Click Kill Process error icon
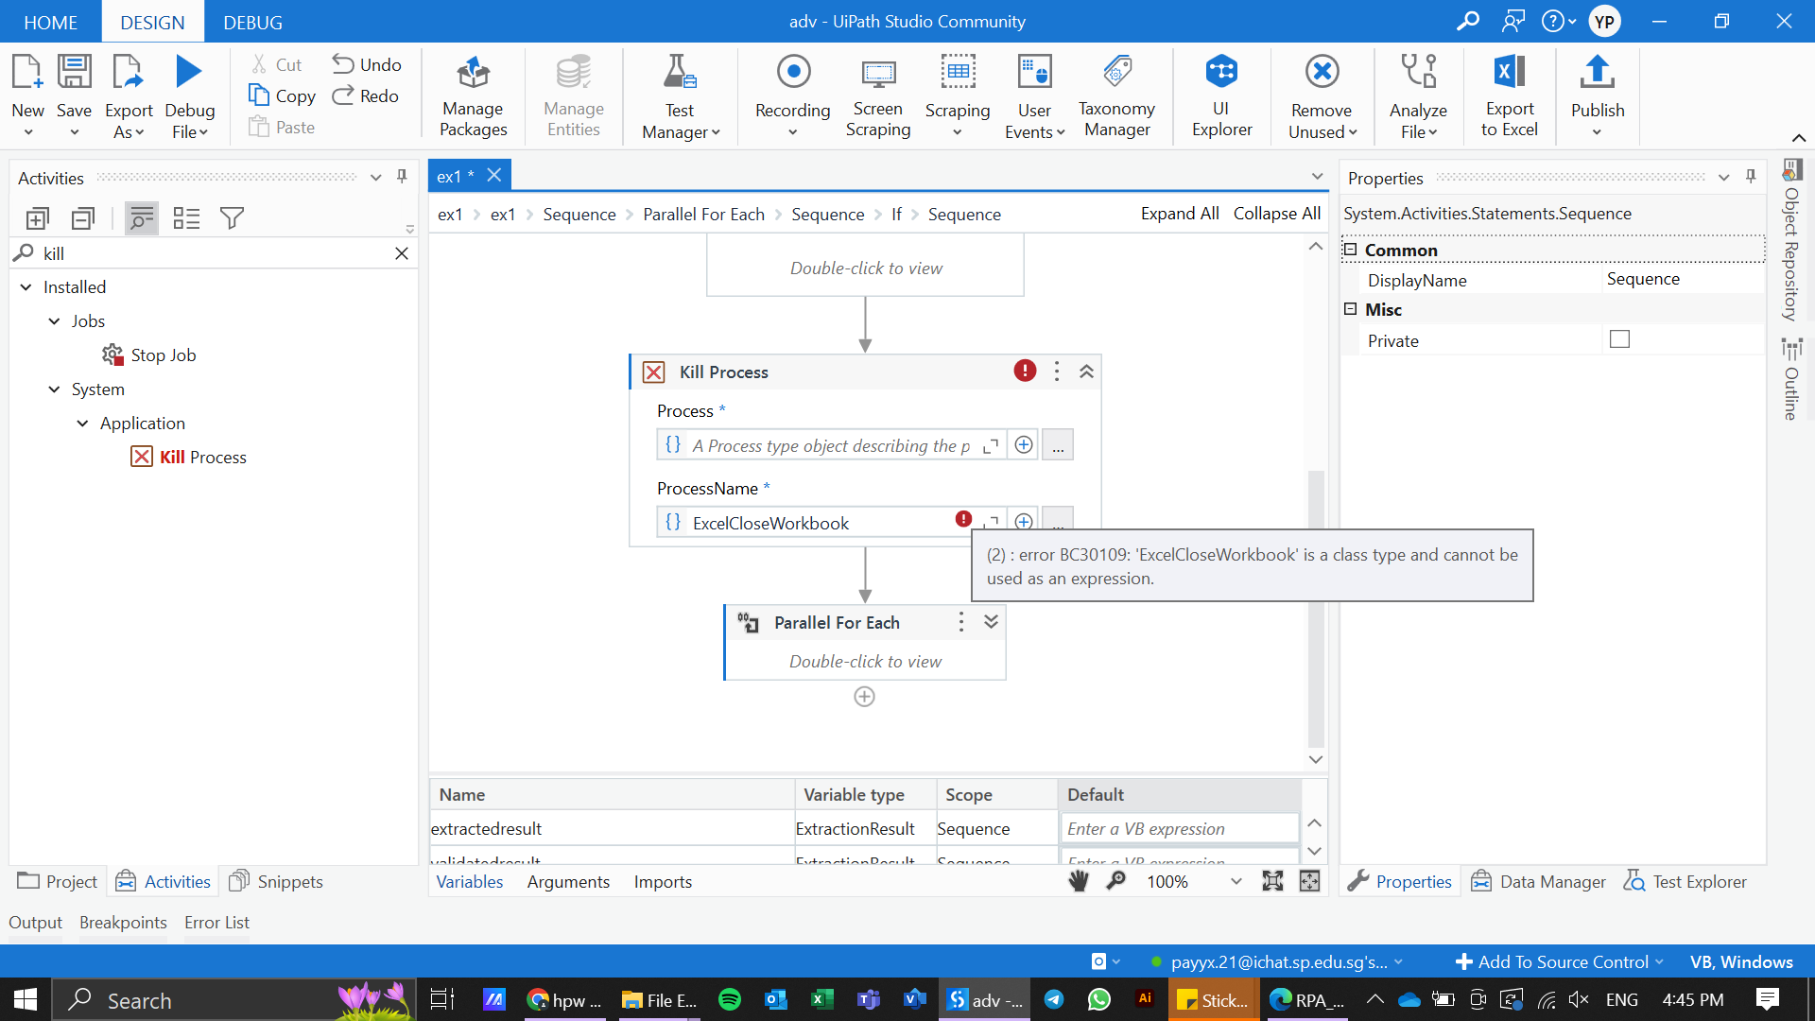Screen dimensions: 1815x1021 coord(1025,371)
